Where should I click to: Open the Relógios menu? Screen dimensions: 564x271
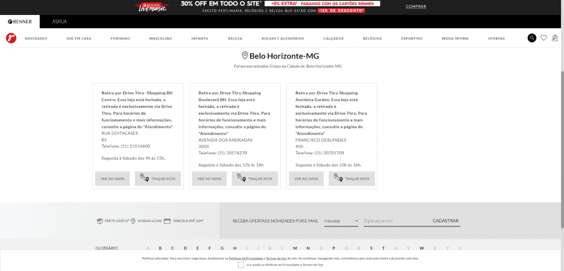(372, 39)
